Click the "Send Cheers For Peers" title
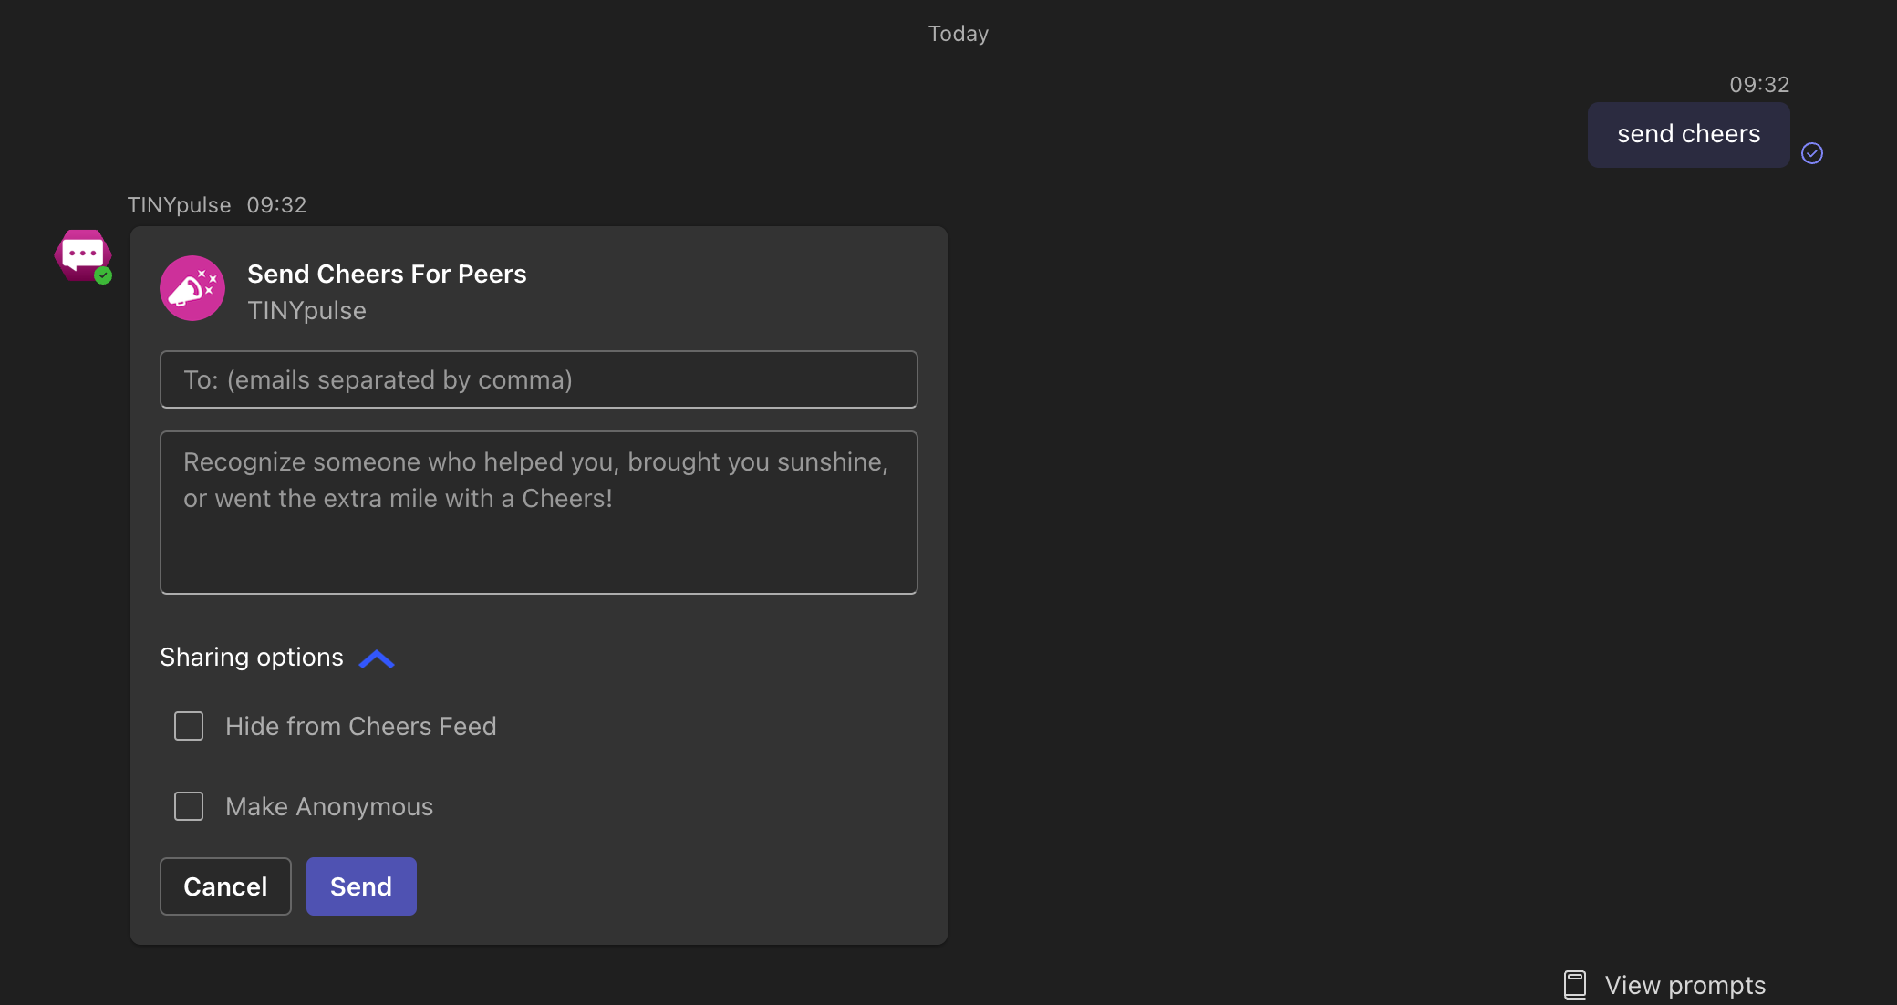1897x1005 pixels. (387, 274)
